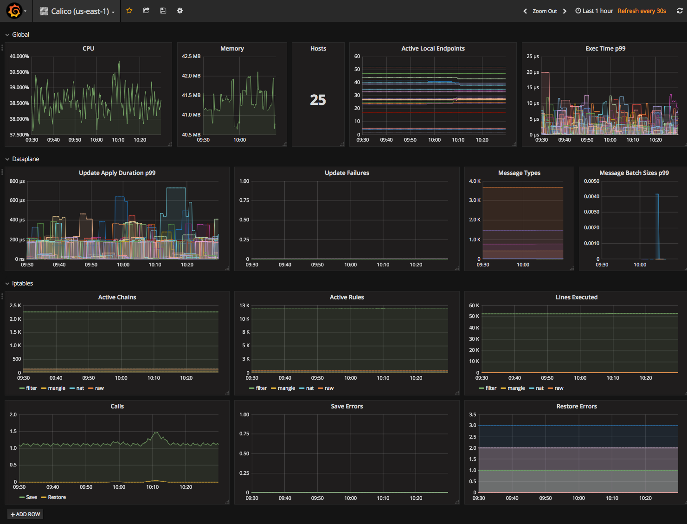Click the ADD ROW button
This screenshot has width=687, height=524.
(x=26, y=514)
